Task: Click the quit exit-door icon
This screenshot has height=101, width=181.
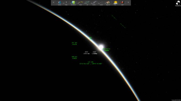Action: pos(122,3)
